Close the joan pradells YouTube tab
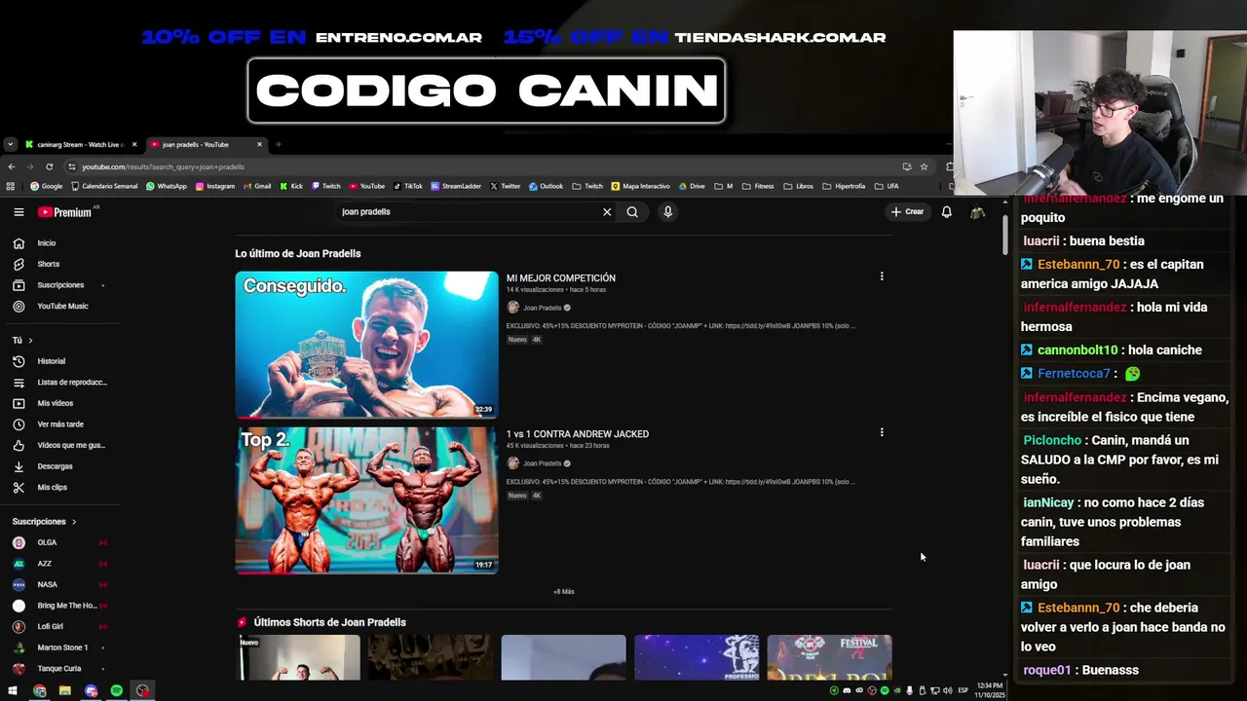This screenshot has width=1247, height=701. 259,144
